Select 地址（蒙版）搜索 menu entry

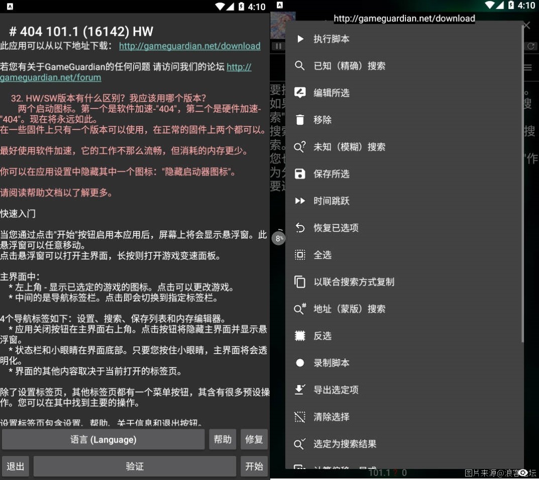pos(404,309)
